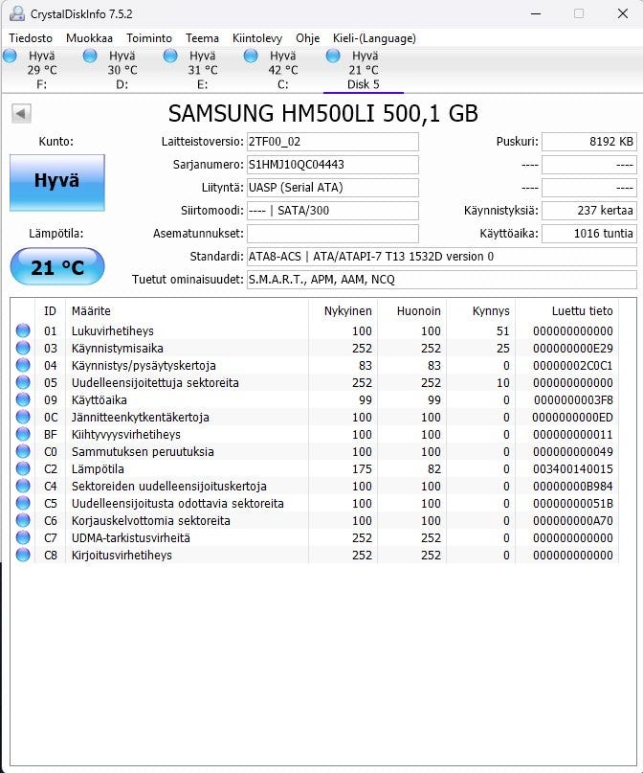Click the ID column header

click(x=50, y=311)
